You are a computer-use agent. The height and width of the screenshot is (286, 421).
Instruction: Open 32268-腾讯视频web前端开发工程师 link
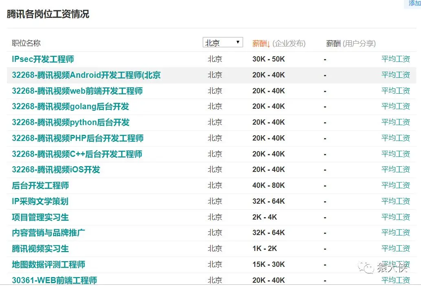click(x=77, y=91)
